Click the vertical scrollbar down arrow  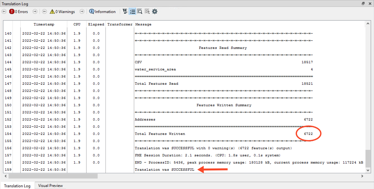pos(368,170)
